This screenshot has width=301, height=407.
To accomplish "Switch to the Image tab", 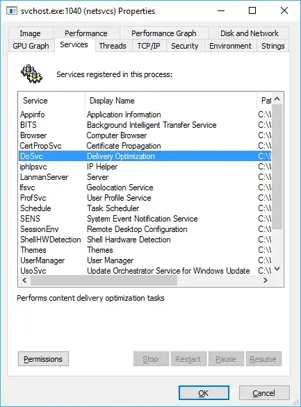I will point(31,33).
